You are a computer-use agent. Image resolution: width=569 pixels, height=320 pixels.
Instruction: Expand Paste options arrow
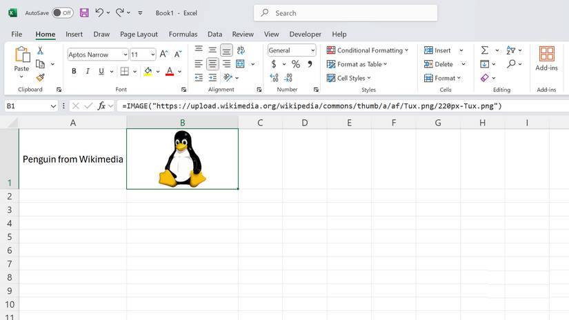pyautogui.click(x=21, y=77)
